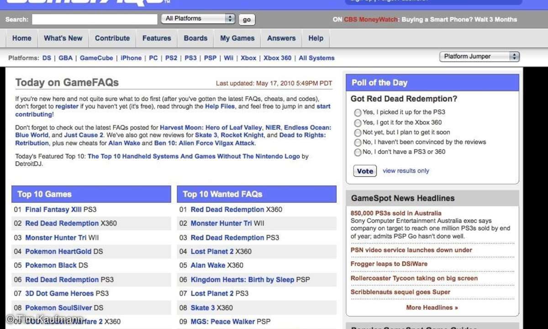
Task: Click the NIER link
Action: tap(273, 128)
